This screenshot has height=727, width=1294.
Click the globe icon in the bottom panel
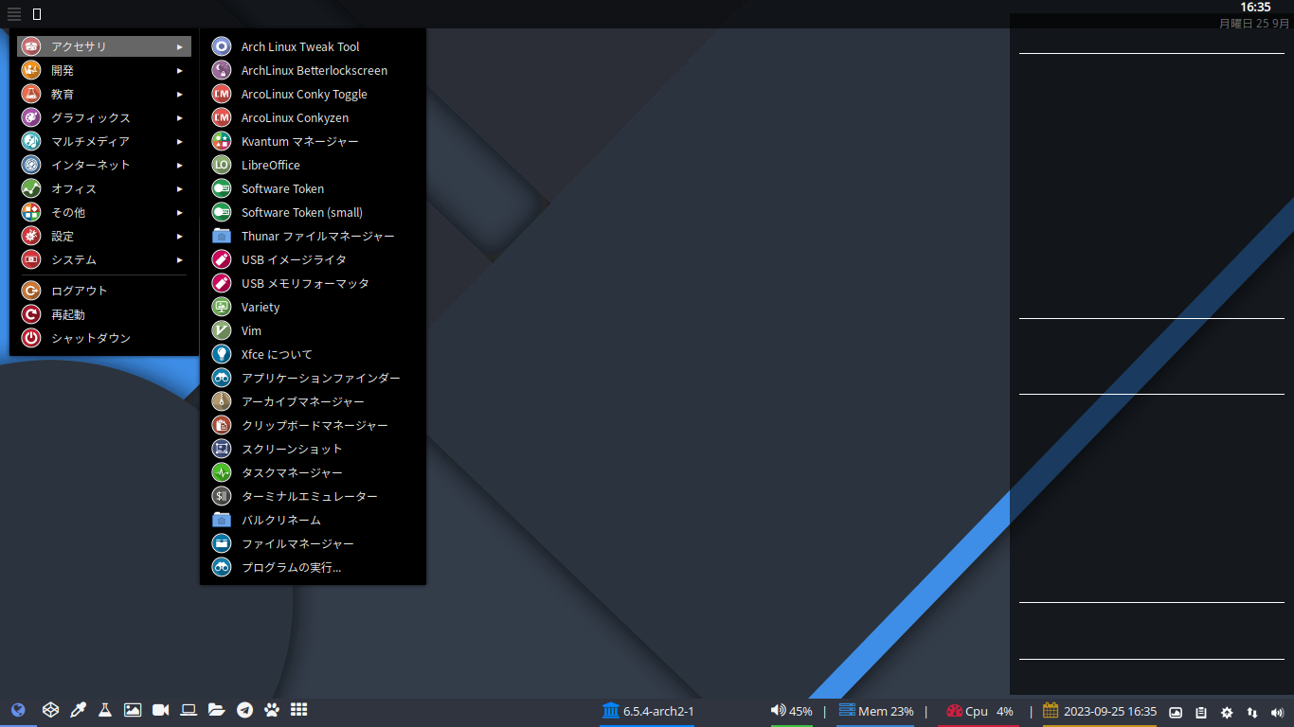(18, 710)
